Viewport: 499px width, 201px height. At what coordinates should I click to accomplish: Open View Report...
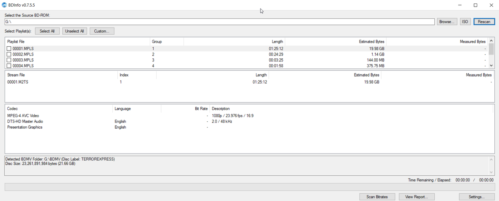click(x=417, y=197)
